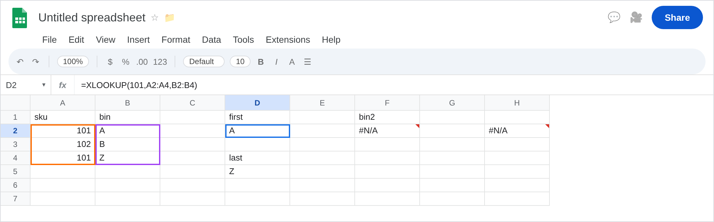Select column G header
Screen dimensions: 714x222
(452, 103)
